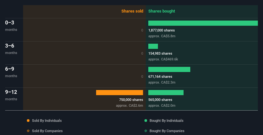
Task: Click the zero sold value in 6–9 months row
Action: pos(142,76)
